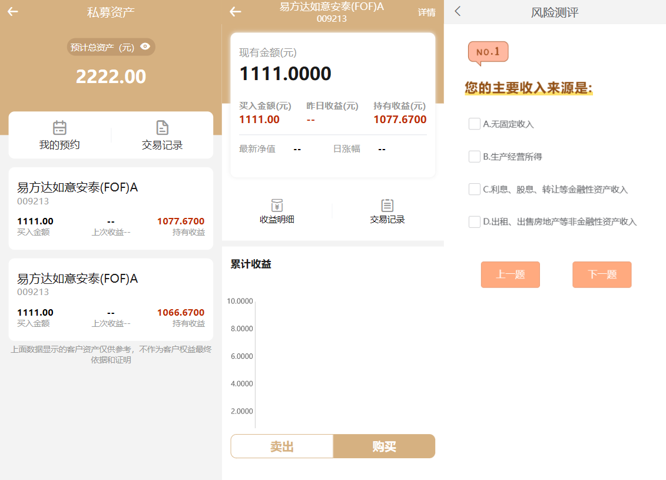This screenshot has height=480, width=666.
Task: Open 我的预约 calendar icon
Action: point(59,128)
